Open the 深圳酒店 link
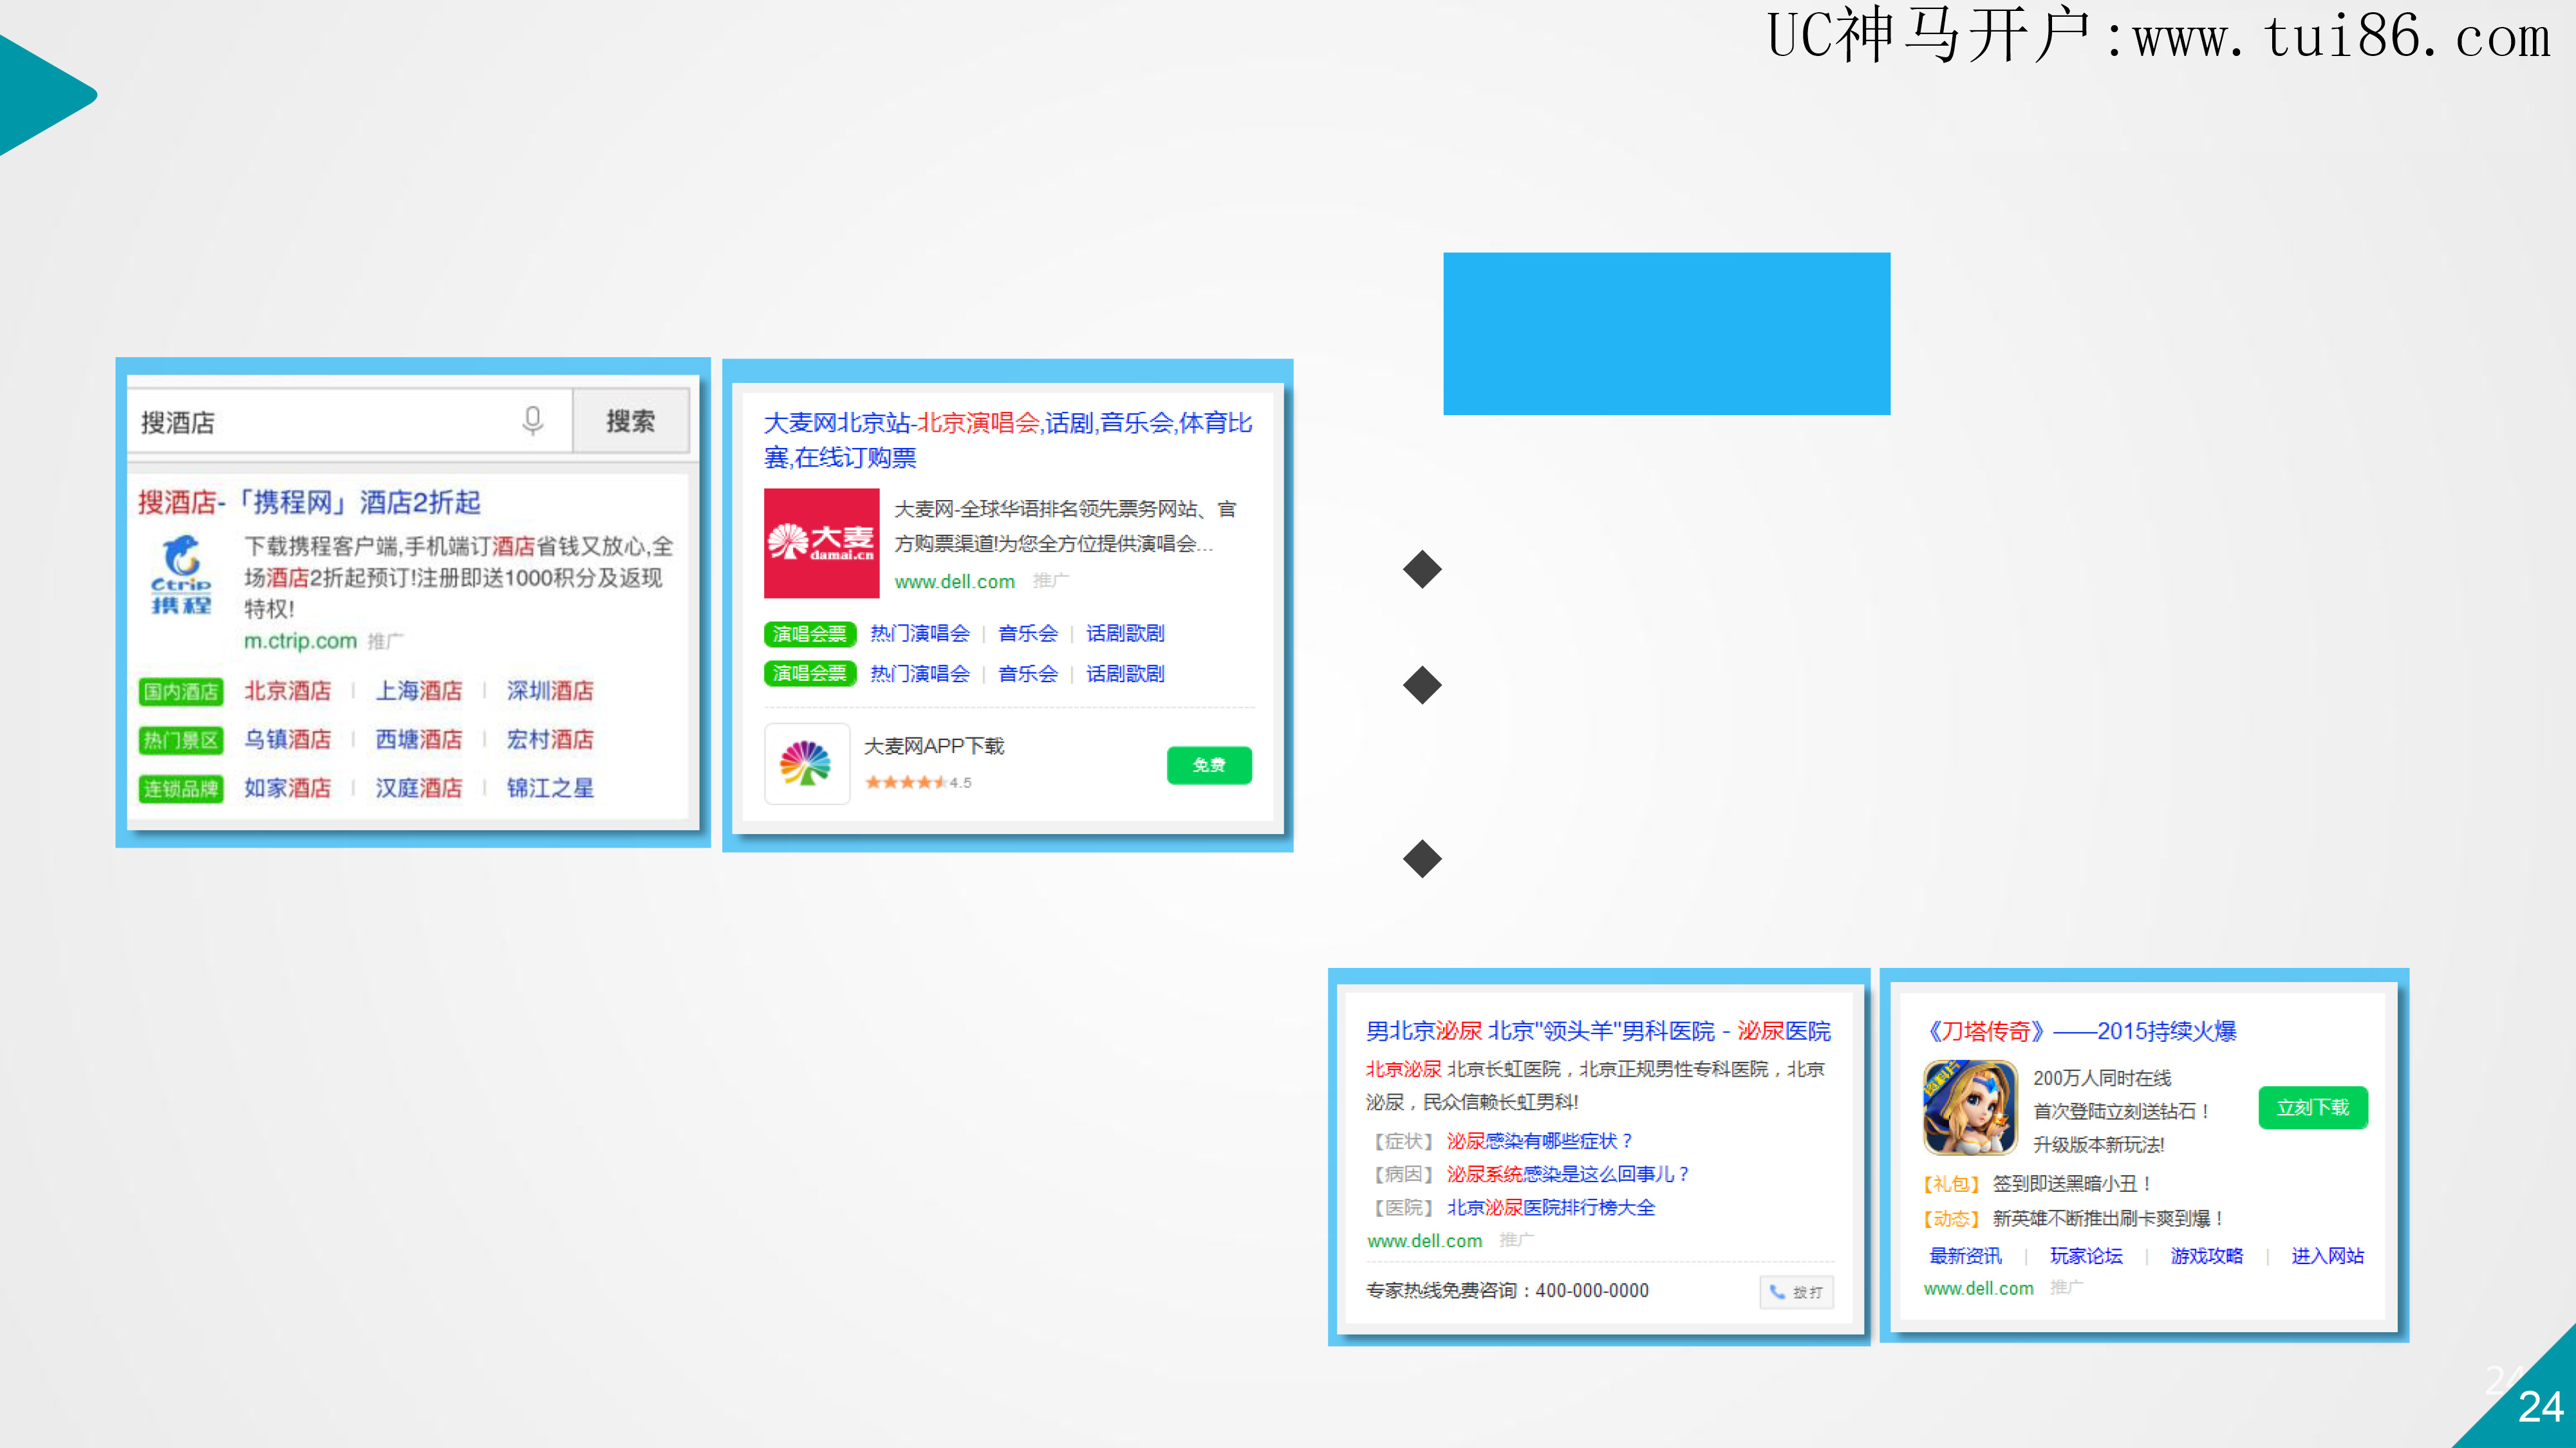This screenshot has height=1448, width=2576. (550, 691)
